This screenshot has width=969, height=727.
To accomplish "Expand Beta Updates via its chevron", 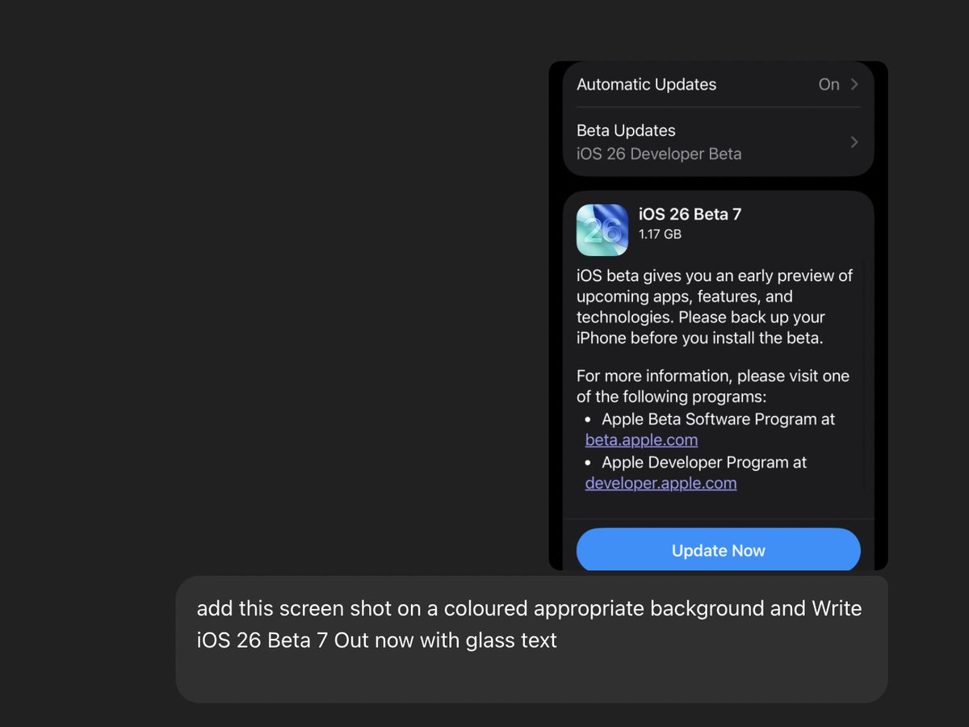I will (x=854, y=142).
